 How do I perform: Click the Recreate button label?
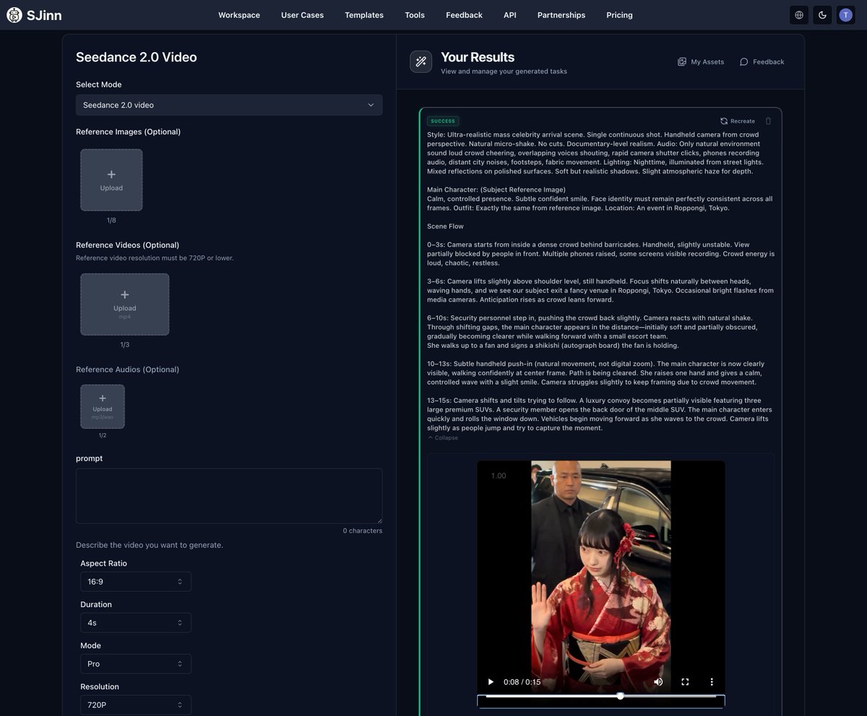(743, 121)
